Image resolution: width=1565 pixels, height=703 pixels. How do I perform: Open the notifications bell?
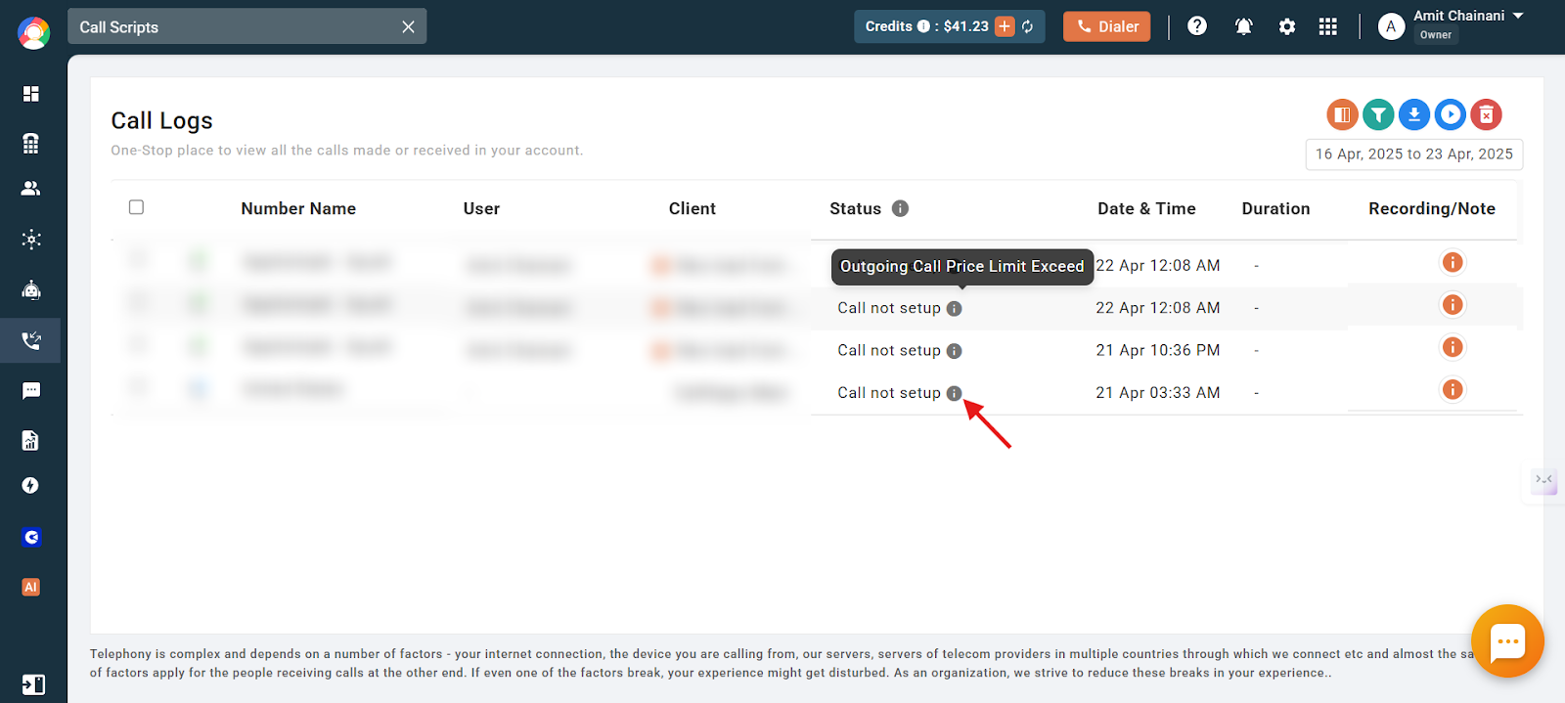[1244, 26]
